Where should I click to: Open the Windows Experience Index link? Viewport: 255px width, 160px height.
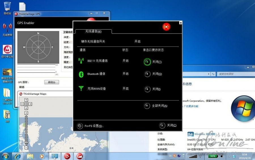click(205, 134)
